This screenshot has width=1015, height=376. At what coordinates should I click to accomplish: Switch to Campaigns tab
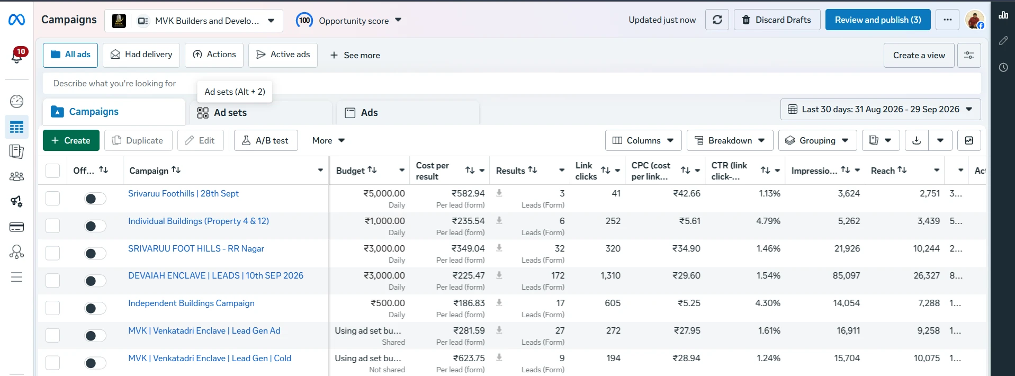114,112
